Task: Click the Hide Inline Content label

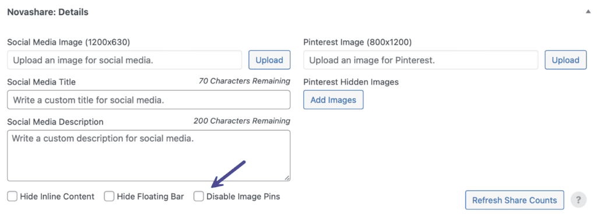Action: (x=57, y=196)
